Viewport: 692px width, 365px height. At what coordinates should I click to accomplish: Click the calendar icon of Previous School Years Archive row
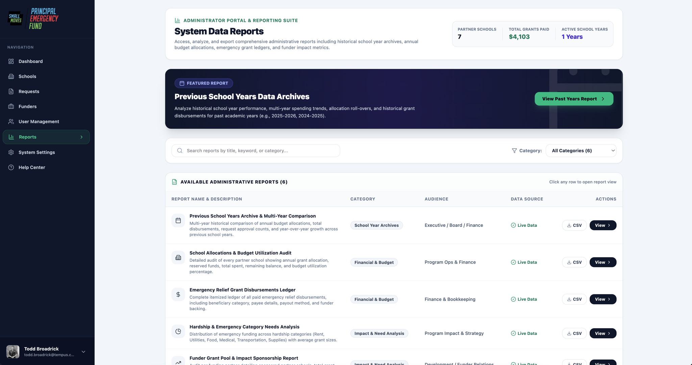[x=178, y=220]
